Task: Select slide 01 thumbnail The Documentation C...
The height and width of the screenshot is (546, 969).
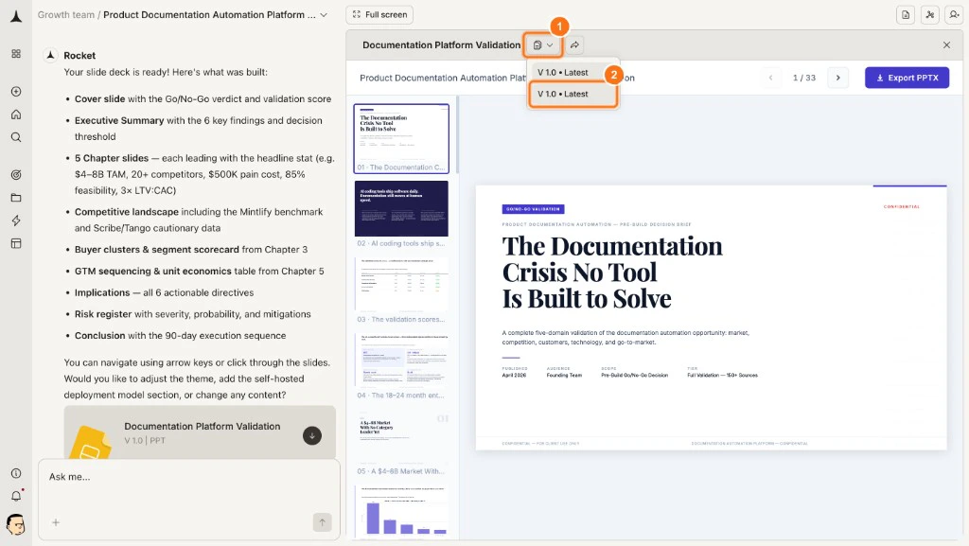Action: [x=401, y=138]
